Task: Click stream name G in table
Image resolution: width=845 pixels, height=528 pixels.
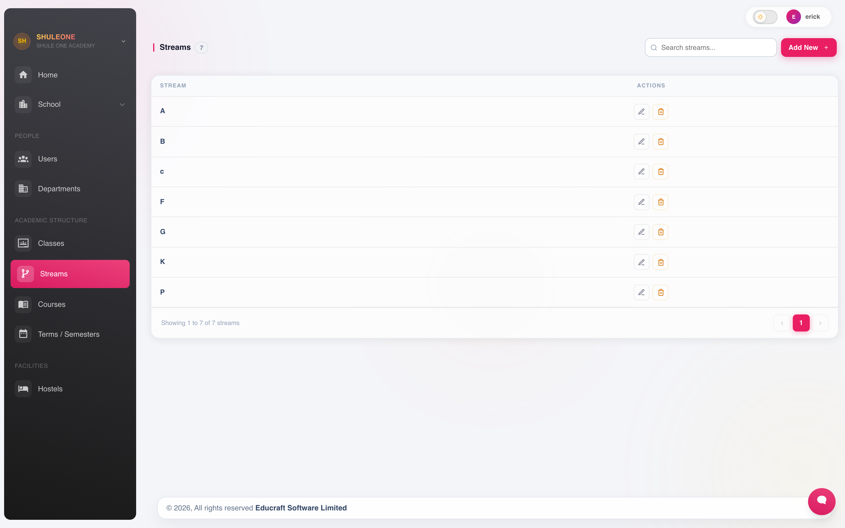Action: 163,232
